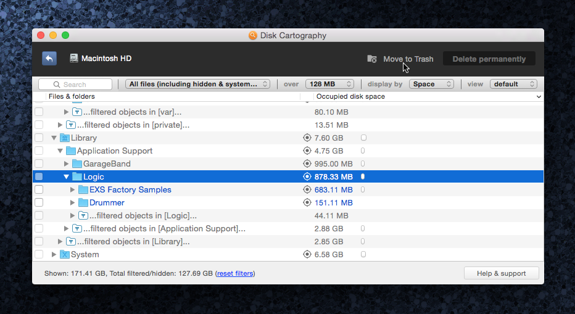
Task: Open the 128 MB size threshold dropdown
Action: [331, 84]
